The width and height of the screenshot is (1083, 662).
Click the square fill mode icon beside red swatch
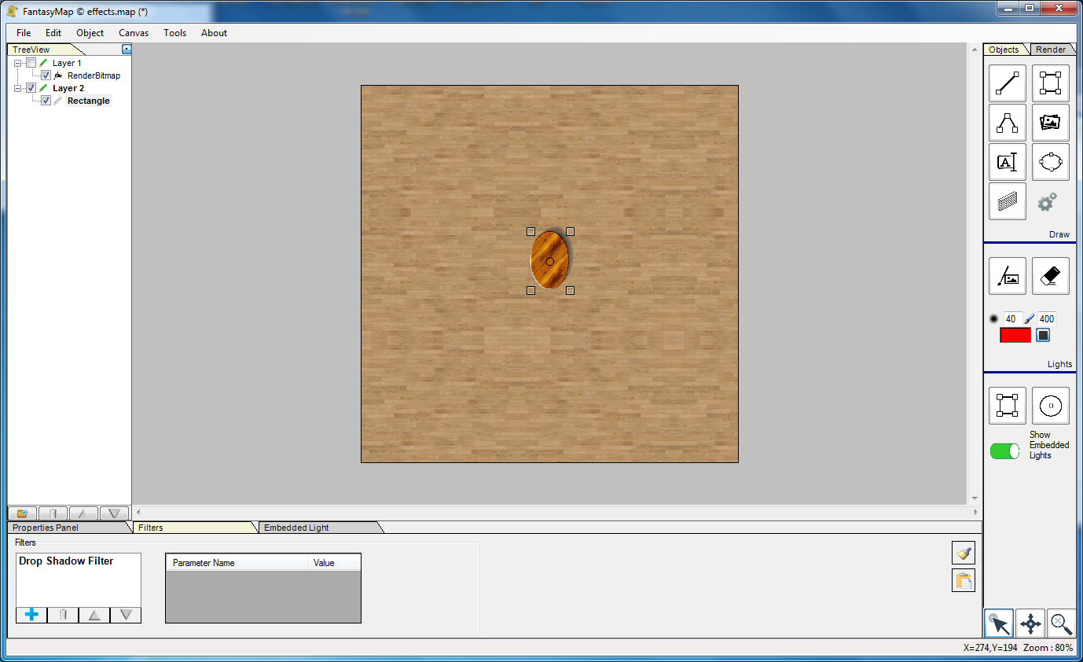1043,336
